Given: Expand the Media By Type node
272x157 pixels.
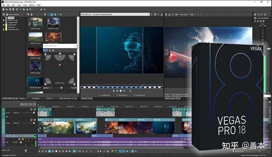Looking at the screenshot, I should tap(4, 20).
